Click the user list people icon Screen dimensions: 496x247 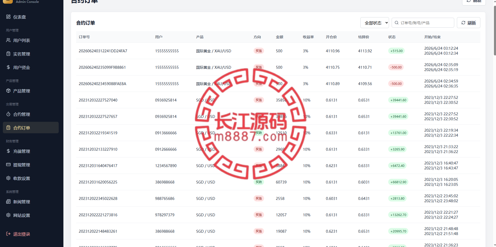click(8, 40)
